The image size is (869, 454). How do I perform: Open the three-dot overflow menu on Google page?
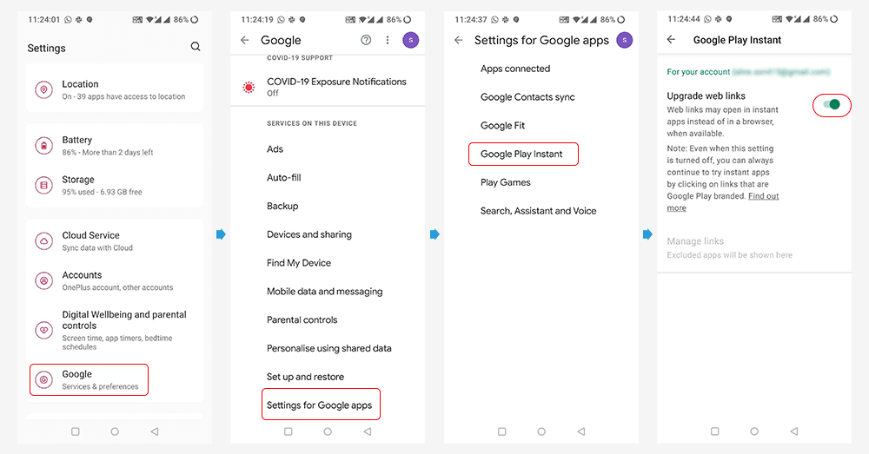coord(388,40)
